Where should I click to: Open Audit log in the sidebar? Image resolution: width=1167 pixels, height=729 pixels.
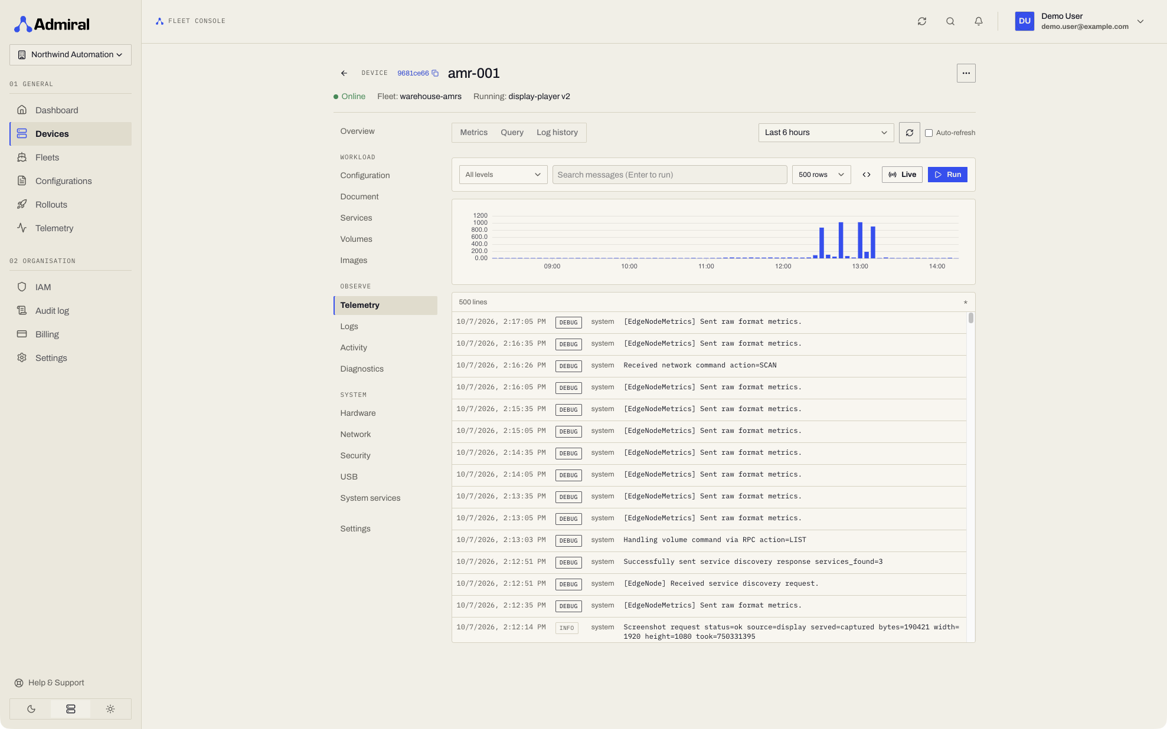[71, 311]
